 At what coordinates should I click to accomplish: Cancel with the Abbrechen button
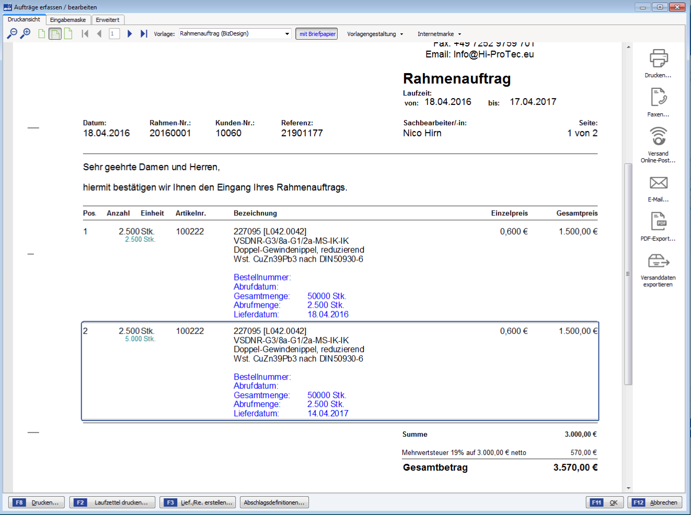[x=655, y=502]
